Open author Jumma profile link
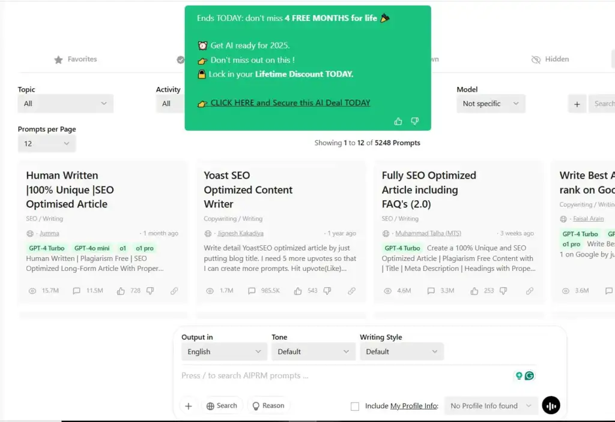615x422 pixels. 49,233
